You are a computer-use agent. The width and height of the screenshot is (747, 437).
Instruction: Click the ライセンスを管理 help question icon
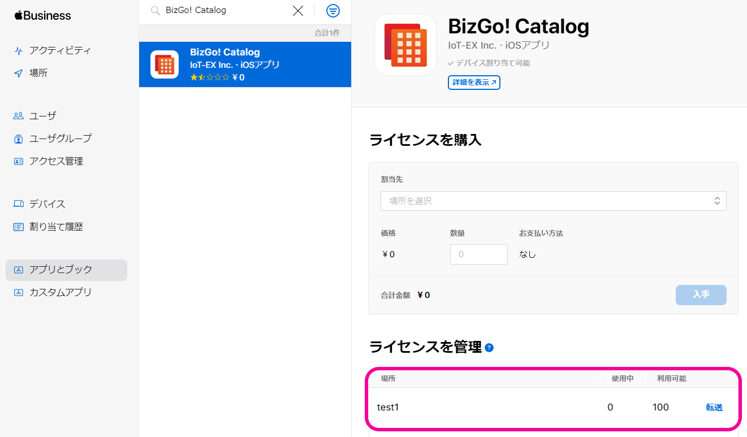click(489, 348)
